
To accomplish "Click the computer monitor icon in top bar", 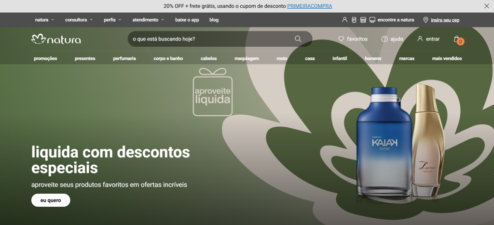I will pyautogui.click(x=372, y=20).
